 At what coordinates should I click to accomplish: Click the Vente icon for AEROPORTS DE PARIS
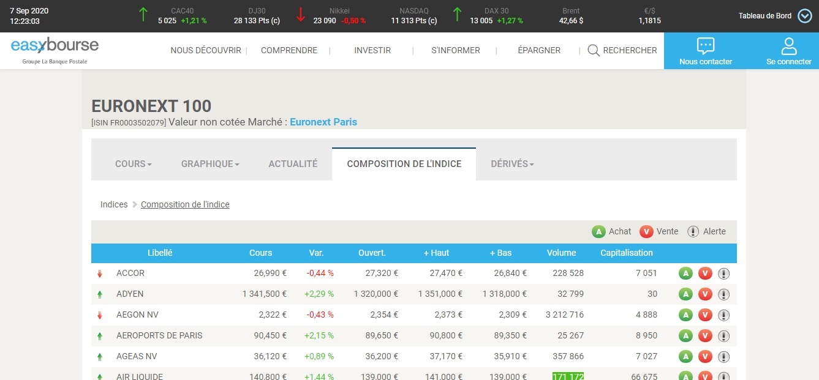[x=705, y=336]
